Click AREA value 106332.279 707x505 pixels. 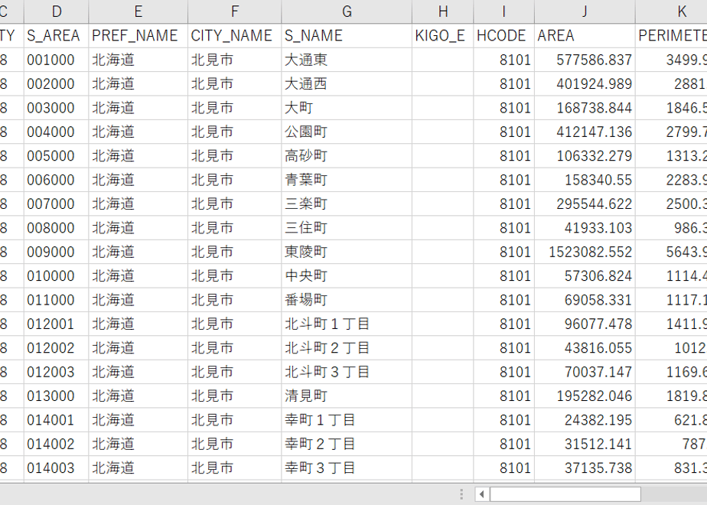tap(585, 155)
